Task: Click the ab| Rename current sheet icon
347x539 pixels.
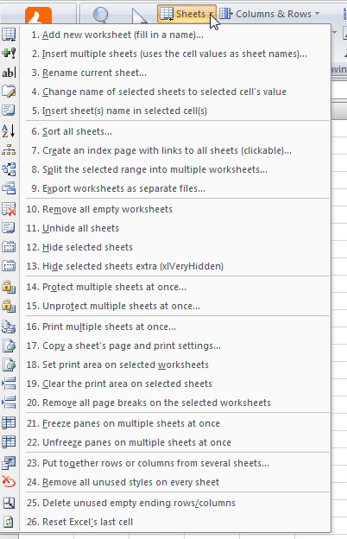Action: [x=9, y=73]
